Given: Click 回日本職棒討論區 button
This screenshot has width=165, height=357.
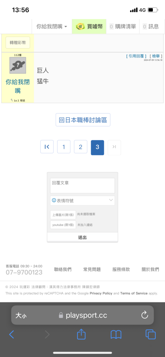Looking at the screenshot, I should pos(83,120).
